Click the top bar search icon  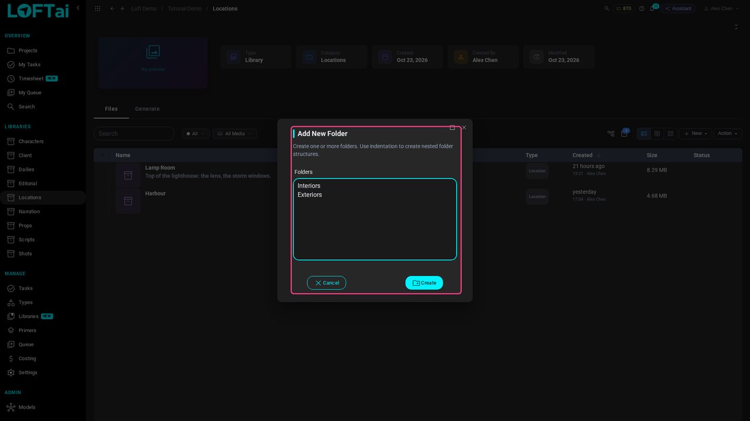[x=607, y=9]
